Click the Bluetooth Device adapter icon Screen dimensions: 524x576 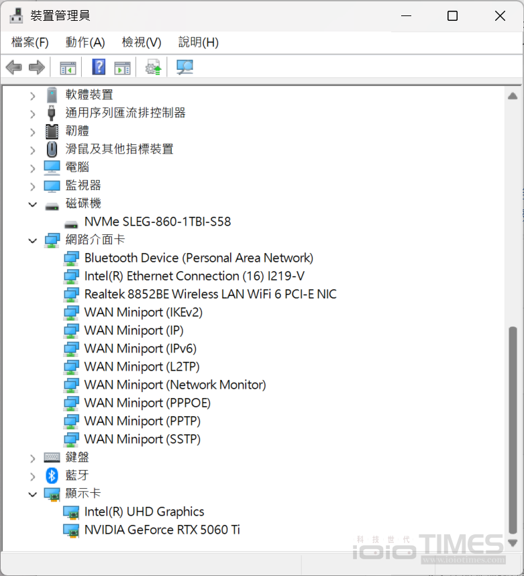[71, 258]
